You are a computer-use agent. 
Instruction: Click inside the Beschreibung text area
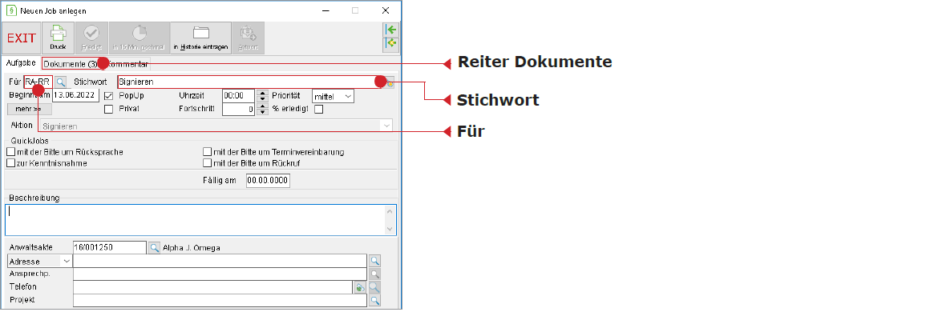195,220
